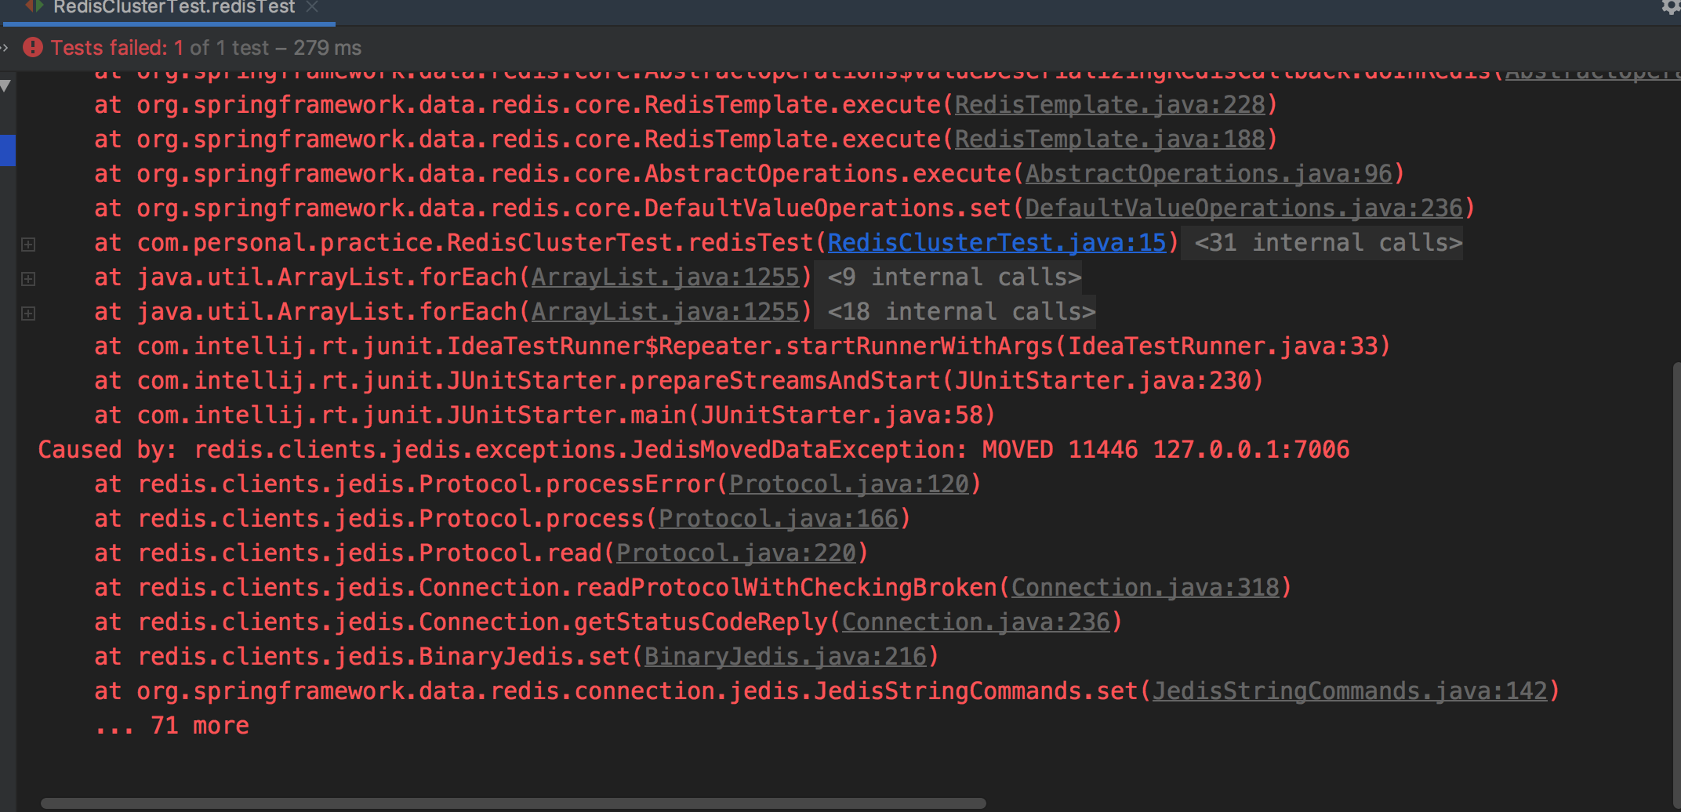
Task: Open RedisTemplate.java:228 link
Action: (x=1110, y=104)
